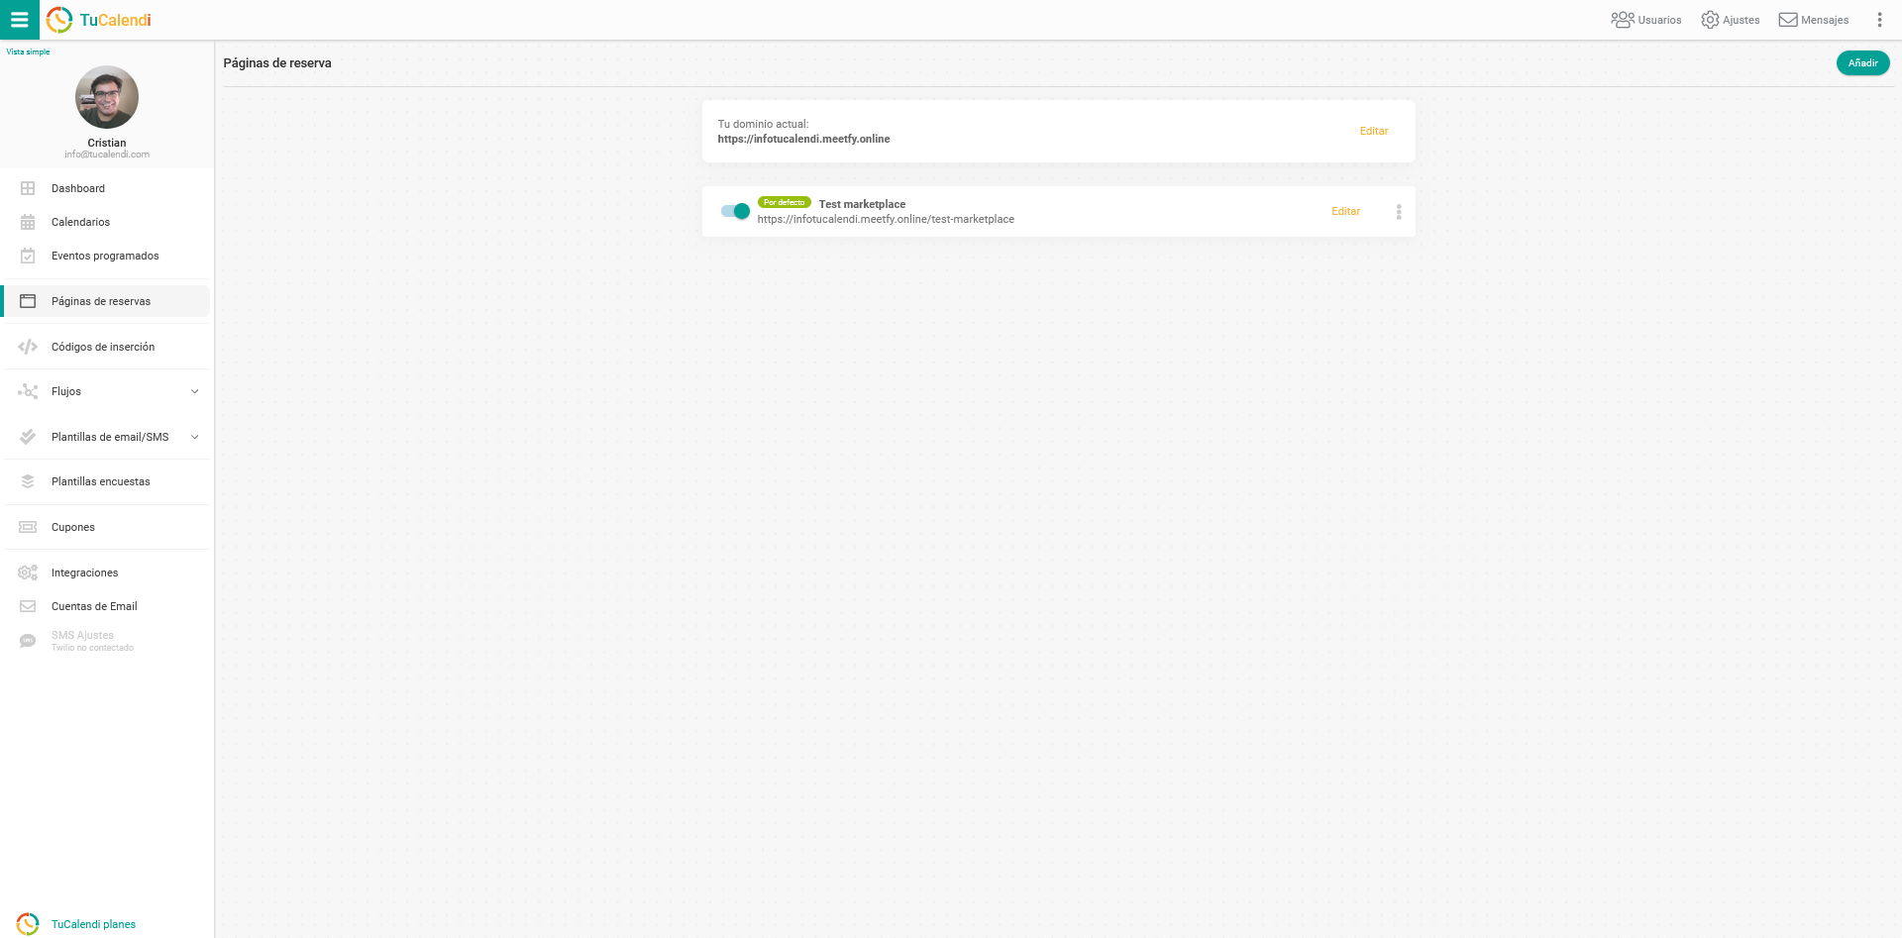Open Mensajes envelope icon
This screenshot has width=1902, height=938.
point(1788,20)
